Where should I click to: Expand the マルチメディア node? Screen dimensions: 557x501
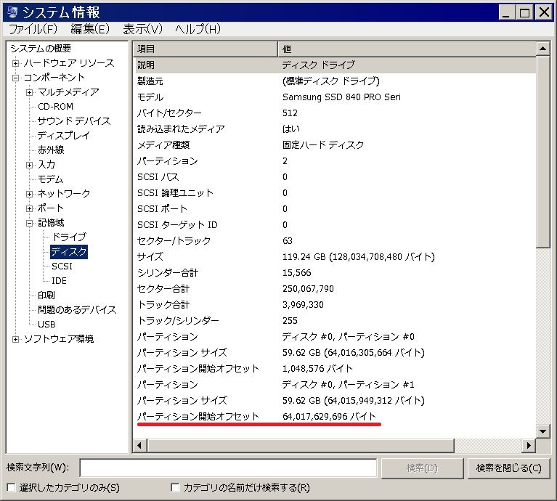[x=30, y=93]
